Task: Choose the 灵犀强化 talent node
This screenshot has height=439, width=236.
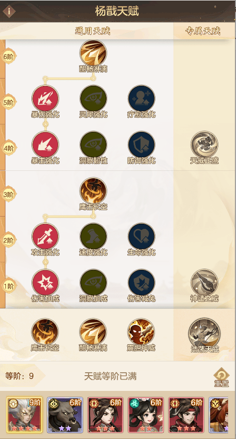Action: (x=93, y=99)
